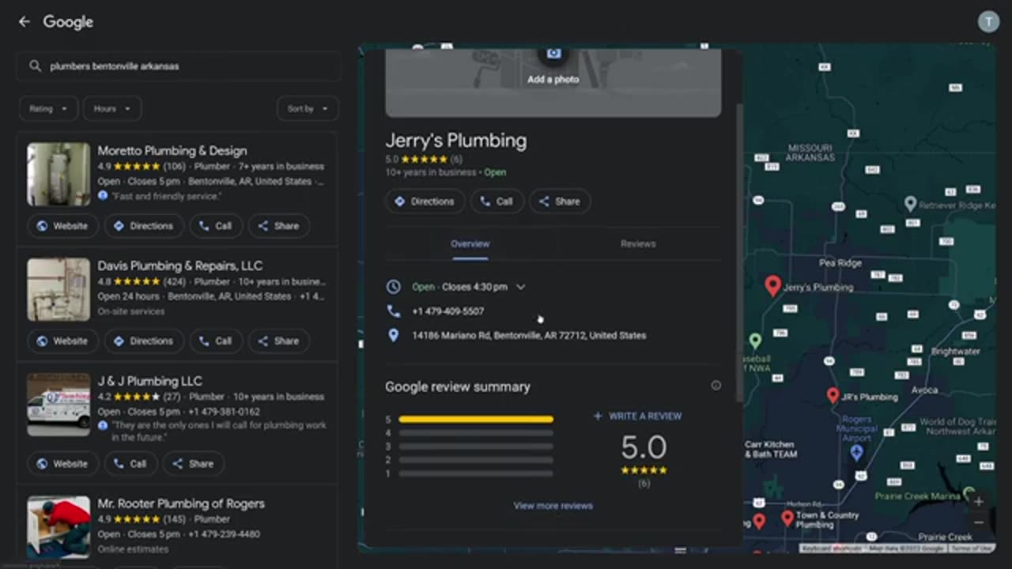Open the Hours filter dropdown
The width and height of the screenshot is (1012, 569).
tap(111, 109)
